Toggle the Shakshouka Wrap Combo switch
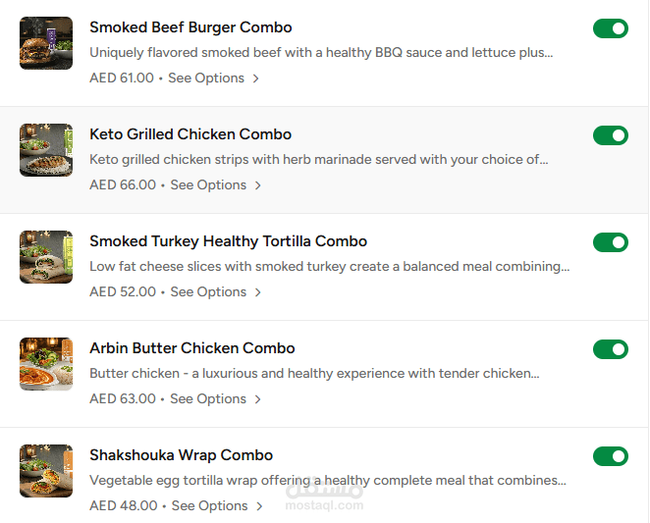This screenshot has height=523, width=650. pyautogui.click(x=610, y=456)
